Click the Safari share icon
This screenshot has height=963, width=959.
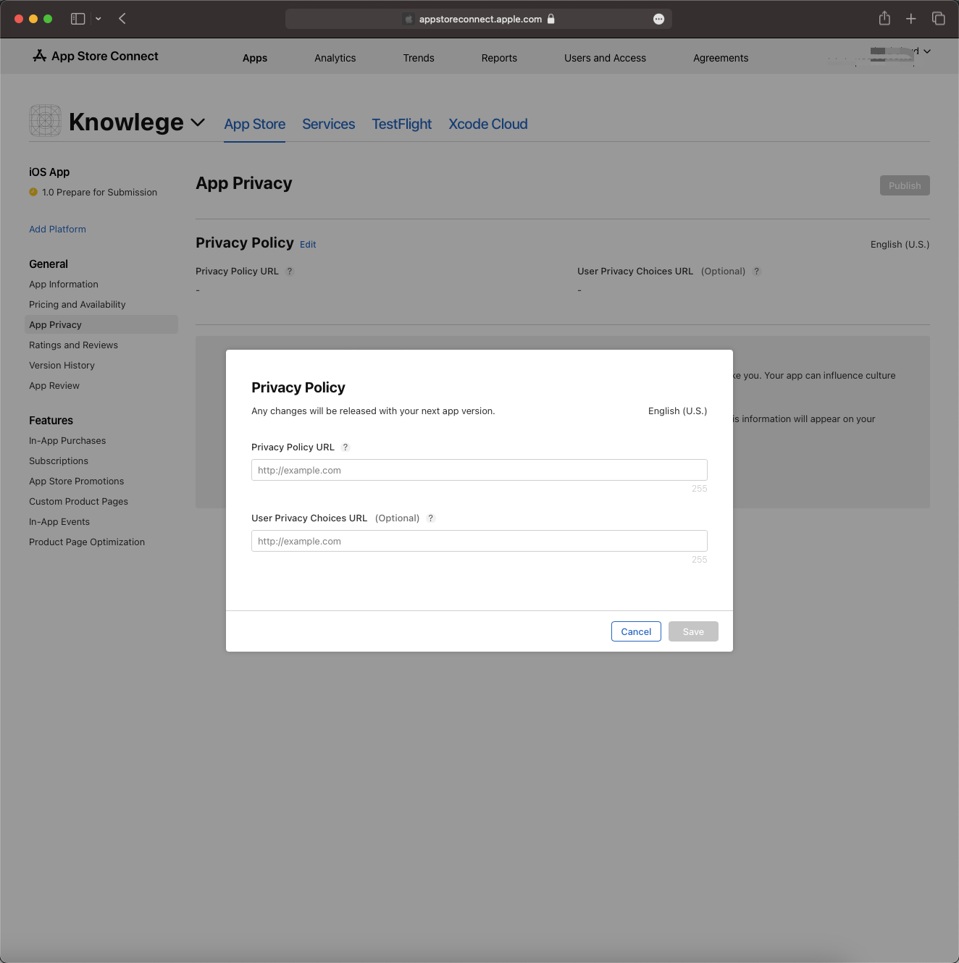coord(884,18)
